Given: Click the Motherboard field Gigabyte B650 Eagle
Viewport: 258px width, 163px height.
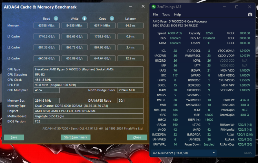Looking at the screenshot, I should click(x=88, y=116).
